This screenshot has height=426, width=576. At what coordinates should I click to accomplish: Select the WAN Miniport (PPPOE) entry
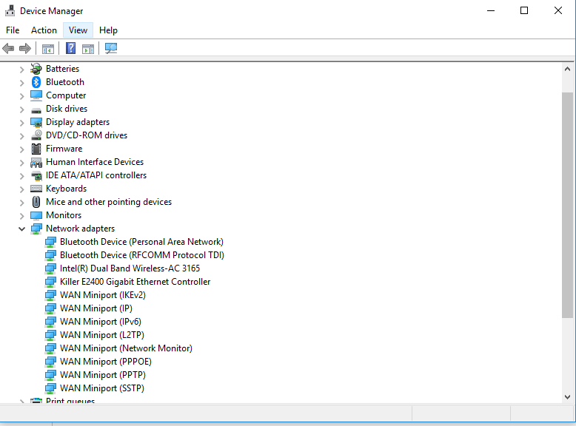(x=105, y=362)
